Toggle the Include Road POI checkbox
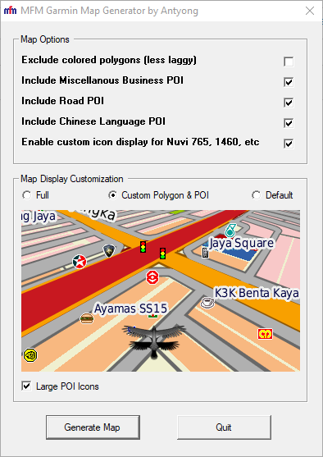This screenshot has width=323, height=457. pyautogui.click(x=289, y=103)
